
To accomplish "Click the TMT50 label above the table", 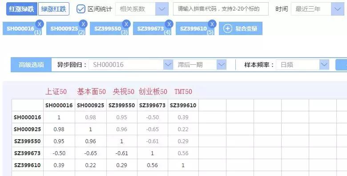I will pos(183,91).
